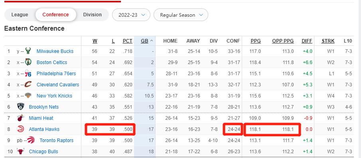Click the Milwaukee Bucks team logo

pyautogui.click(x=28, y=51)
